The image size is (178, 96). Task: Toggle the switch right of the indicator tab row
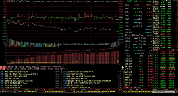tap(122, 67)
